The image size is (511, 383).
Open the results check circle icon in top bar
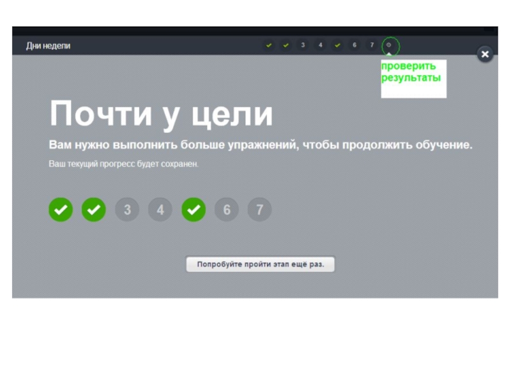point(389,45)
